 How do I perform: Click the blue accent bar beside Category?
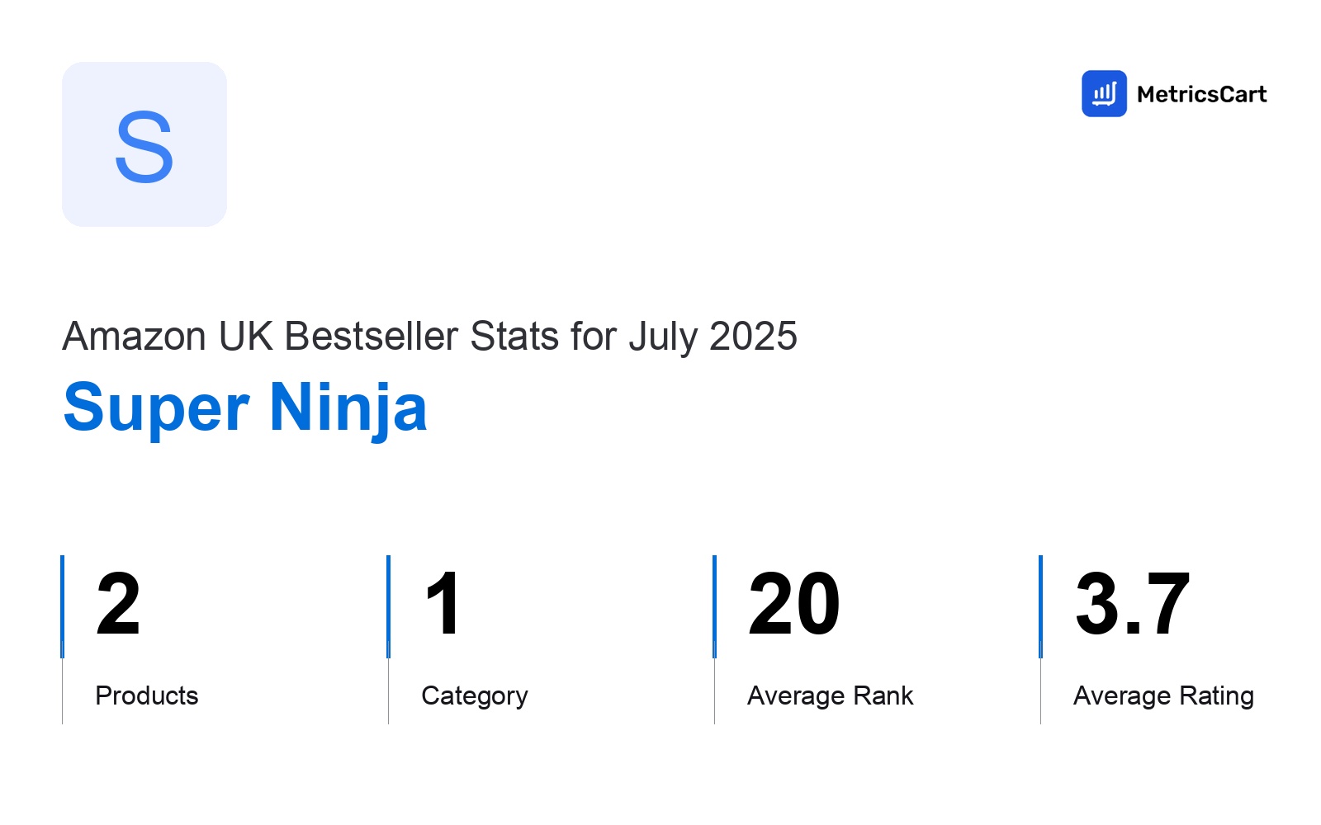388,606
